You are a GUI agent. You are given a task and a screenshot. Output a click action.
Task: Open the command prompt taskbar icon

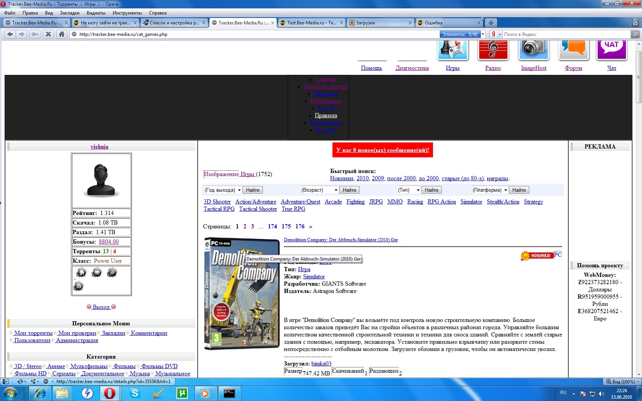[229, 393]
